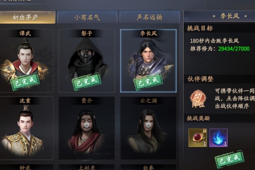This screenshot has height=170, width=255.
Task: Click the lock icon on 费介 portrait
Action: (87, 125)
